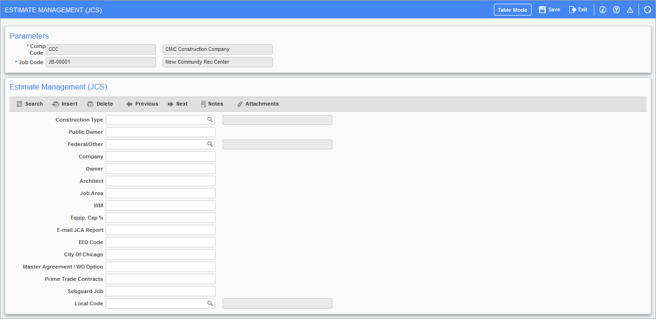Click the information icon in the header
This screenshot has height=319, width=656.
(x=603, y=9)
